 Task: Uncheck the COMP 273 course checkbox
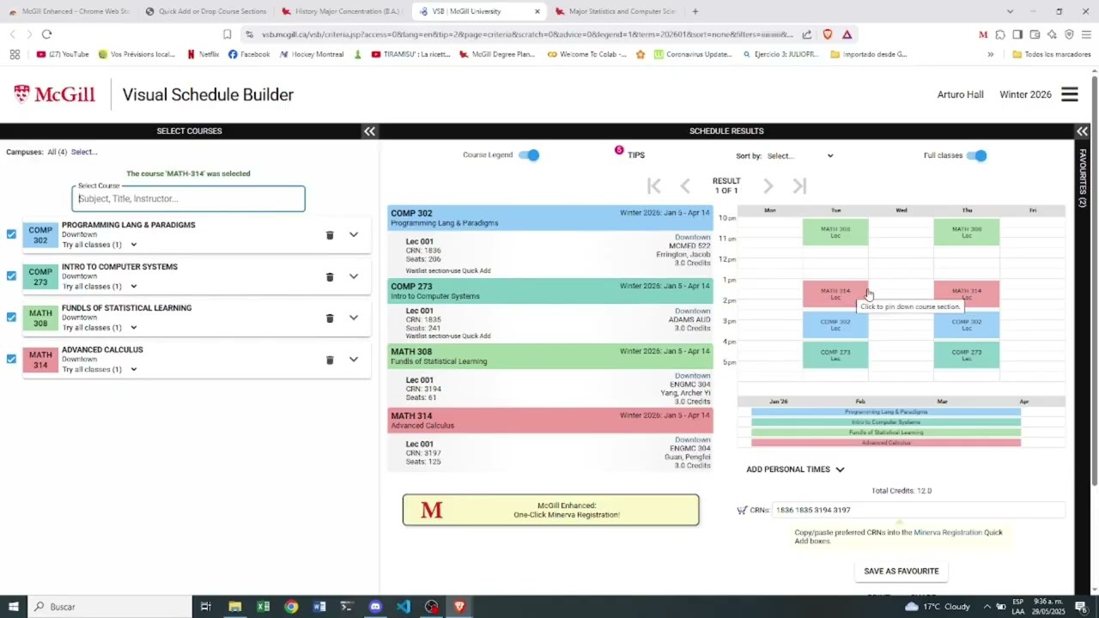coord(11,276)
